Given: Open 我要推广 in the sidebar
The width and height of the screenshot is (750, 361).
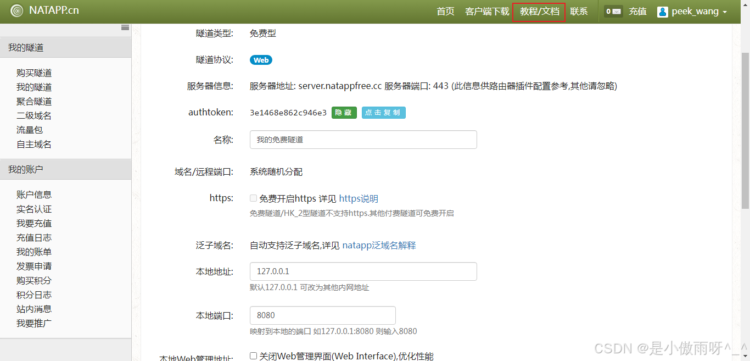Looking at the screenshot, I should pos(34,324).
